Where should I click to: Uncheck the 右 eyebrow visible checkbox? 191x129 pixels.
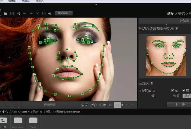click(184, 90)
